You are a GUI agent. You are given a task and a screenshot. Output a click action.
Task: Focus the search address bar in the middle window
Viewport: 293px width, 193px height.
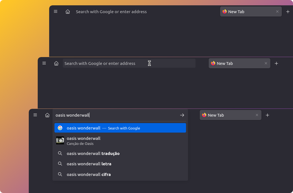(129, 63)
